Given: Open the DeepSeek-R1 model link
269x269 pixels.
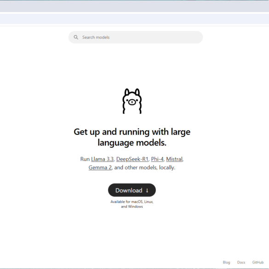Looking at the screenshot, I should click(x=132, y=159).
